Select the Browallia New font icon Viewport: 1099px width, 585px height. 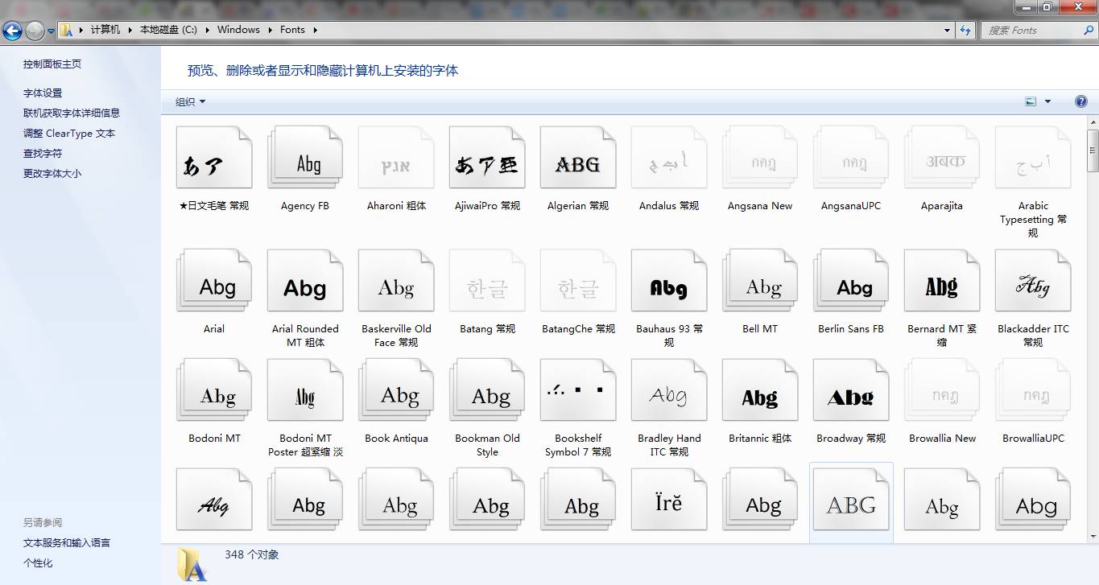(x=942, y=390)
